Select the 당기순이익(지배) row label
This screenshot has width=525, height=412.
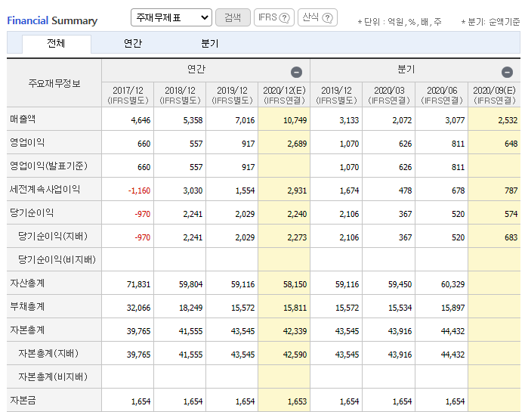(53, 236)
